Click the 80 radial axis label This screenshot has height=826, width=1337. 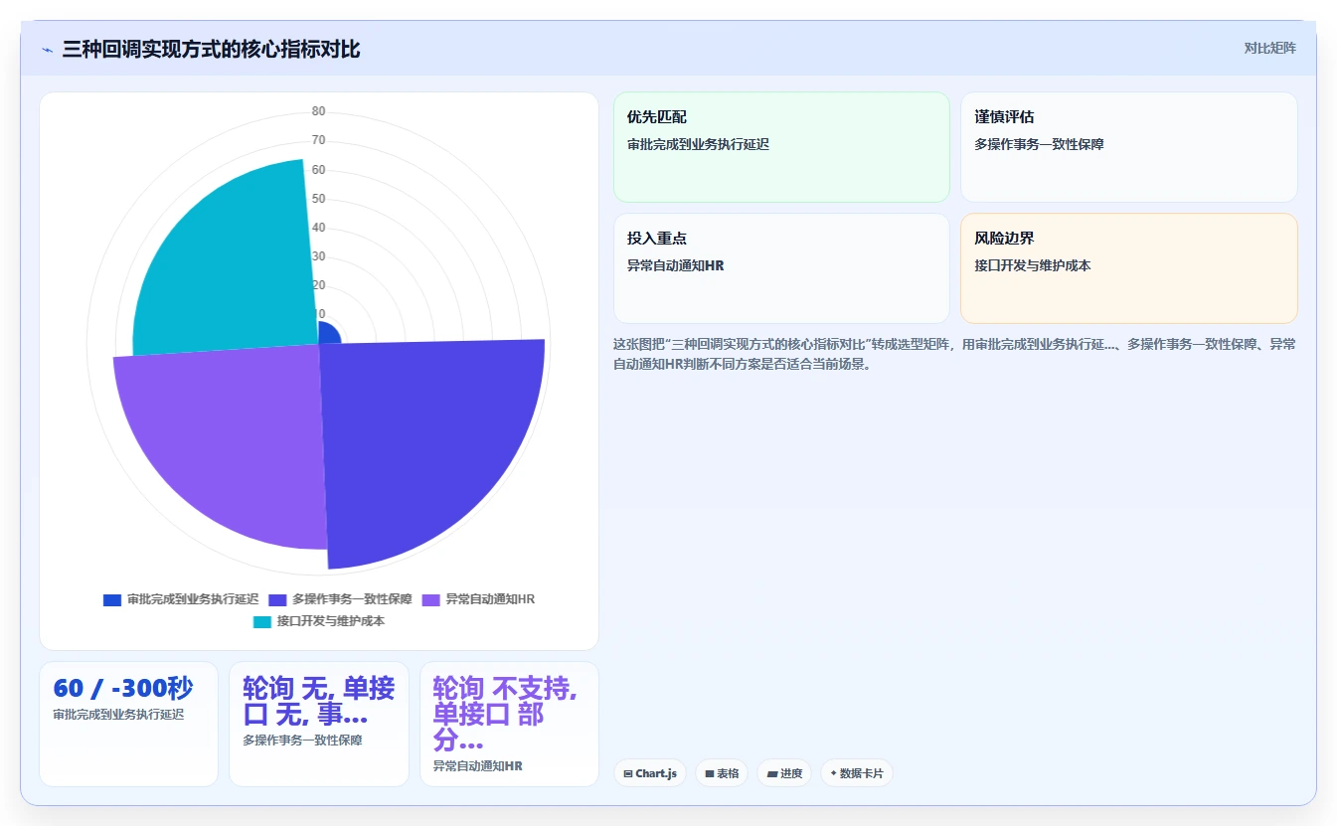click(318, 111)
